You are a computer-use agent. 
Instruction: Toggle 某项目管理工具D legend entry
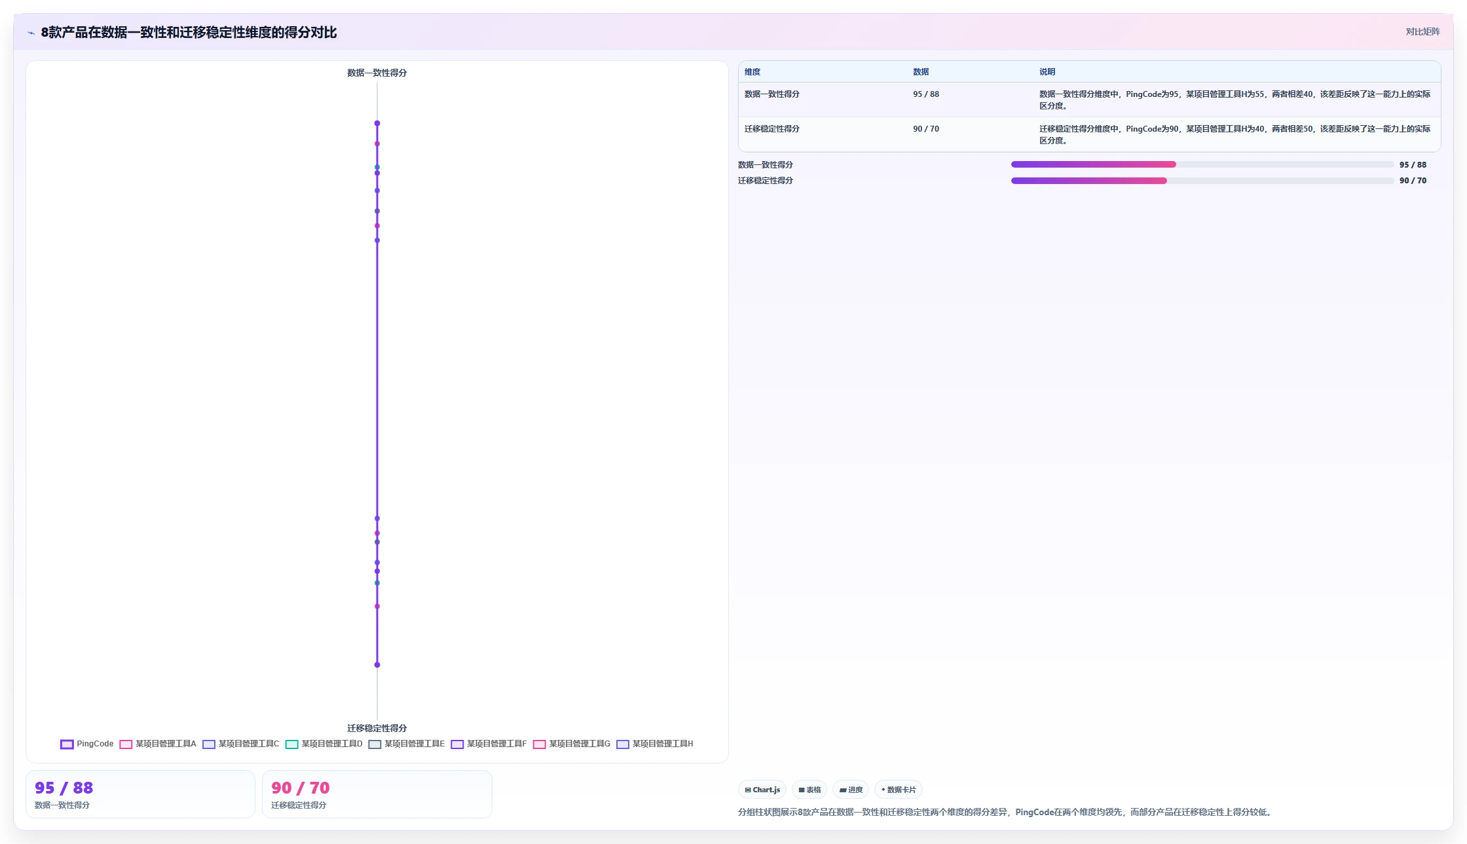(x=324, y=744)
